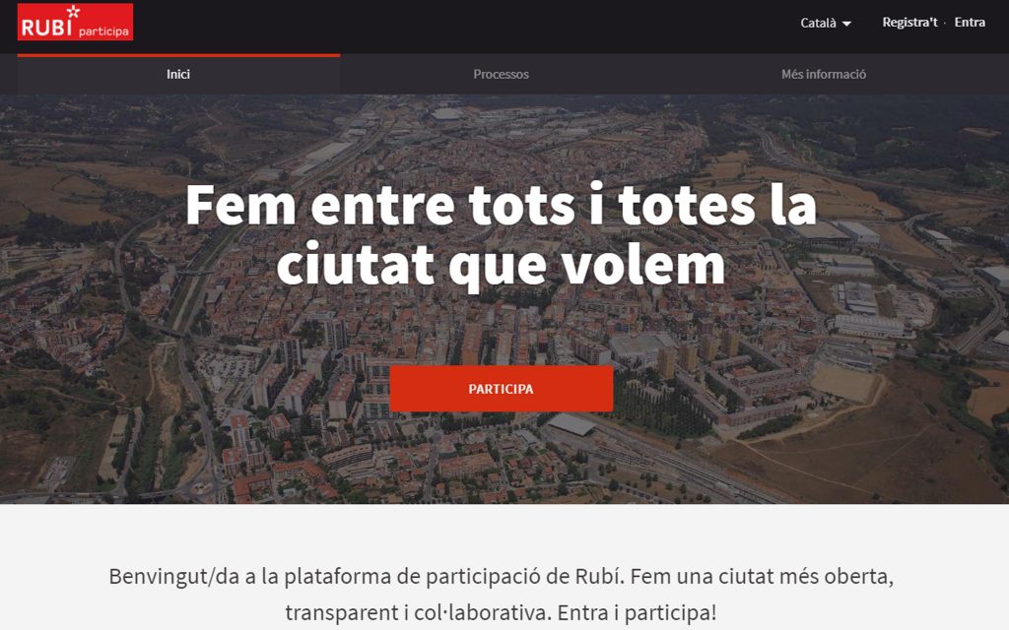Click the word "participa" inside the logo
1009x630 pixels.
[x=103, y=31]
